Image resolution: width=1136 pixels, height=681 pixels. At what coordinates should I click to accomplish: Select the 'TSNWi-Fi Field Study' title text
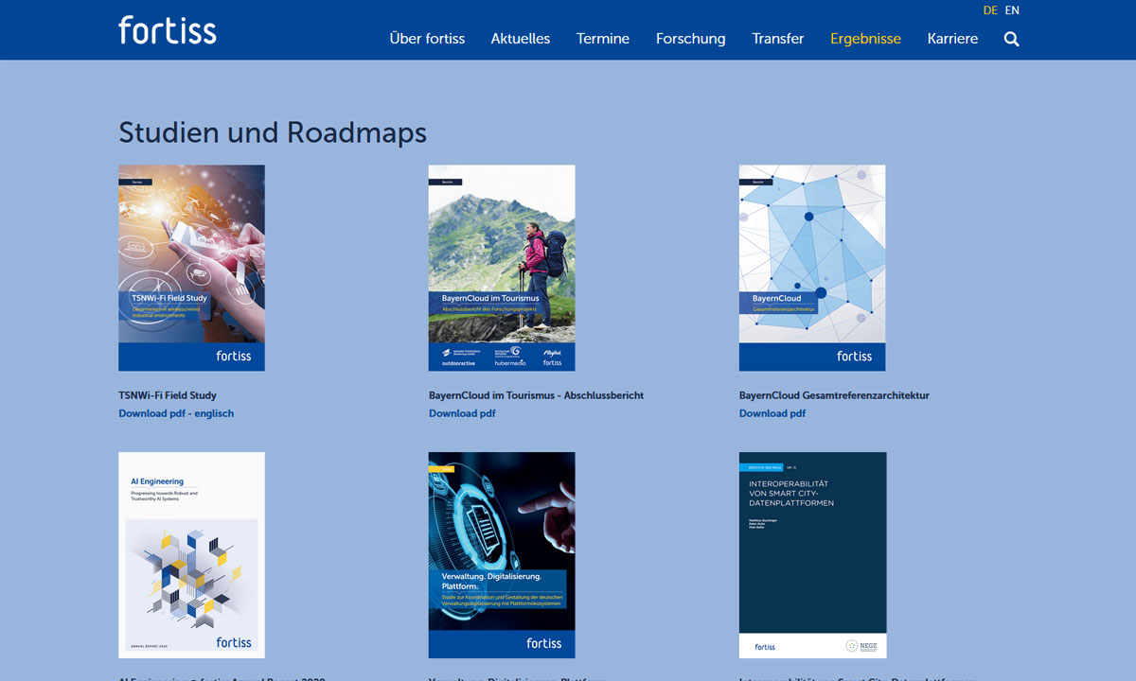168,395
